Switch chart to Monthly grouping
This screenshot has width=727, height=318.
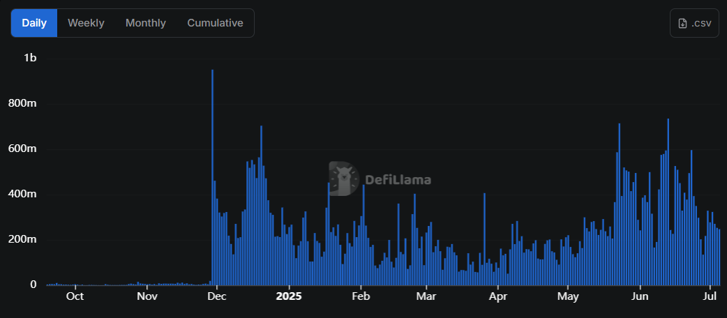coord(146,23)
